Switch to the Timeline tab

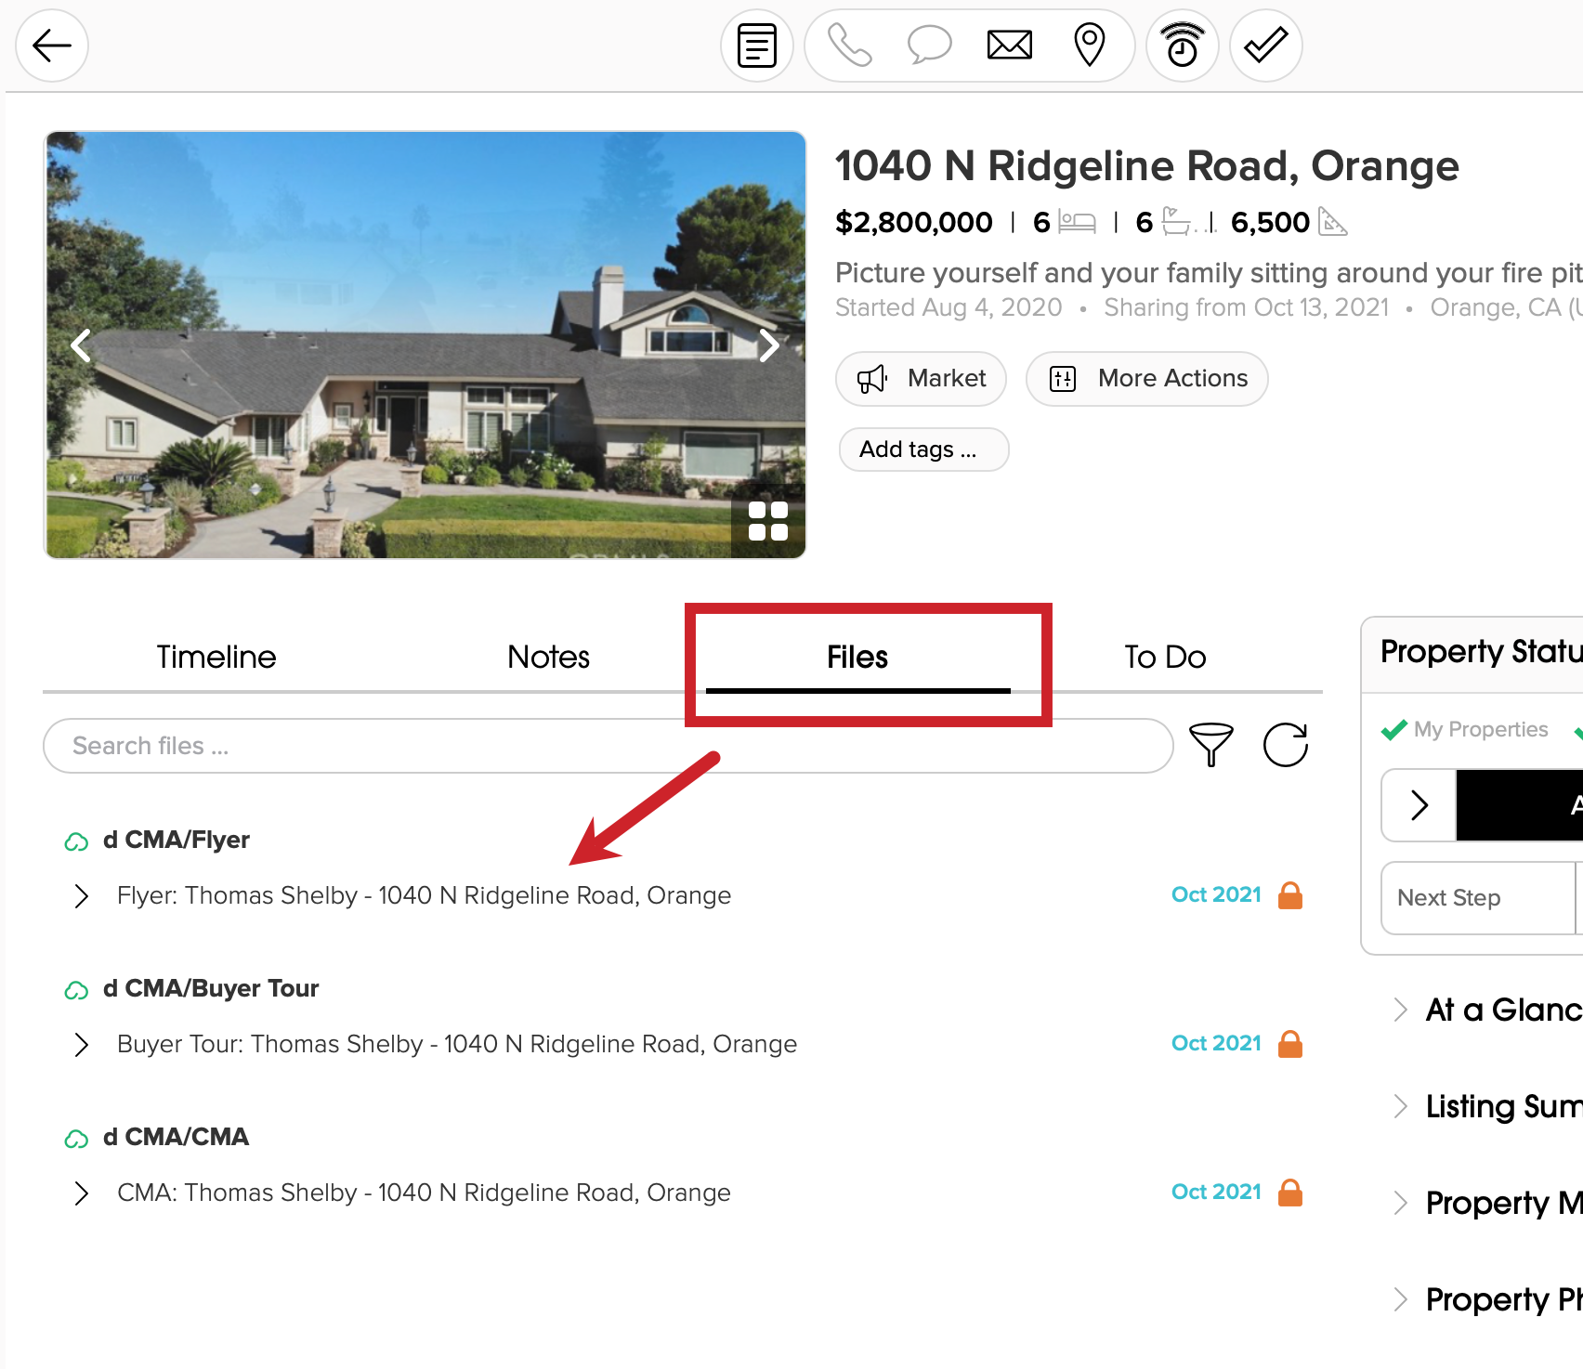tap(215, 657)
